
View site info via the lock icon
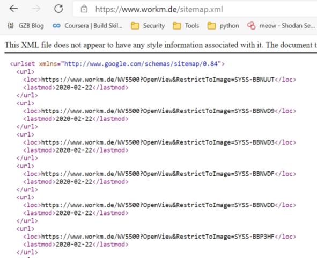coord(84,9)
